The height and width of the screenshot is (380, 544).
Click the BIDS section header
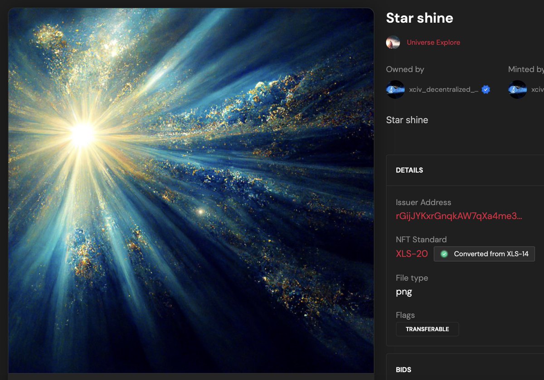tap(403, 370)
